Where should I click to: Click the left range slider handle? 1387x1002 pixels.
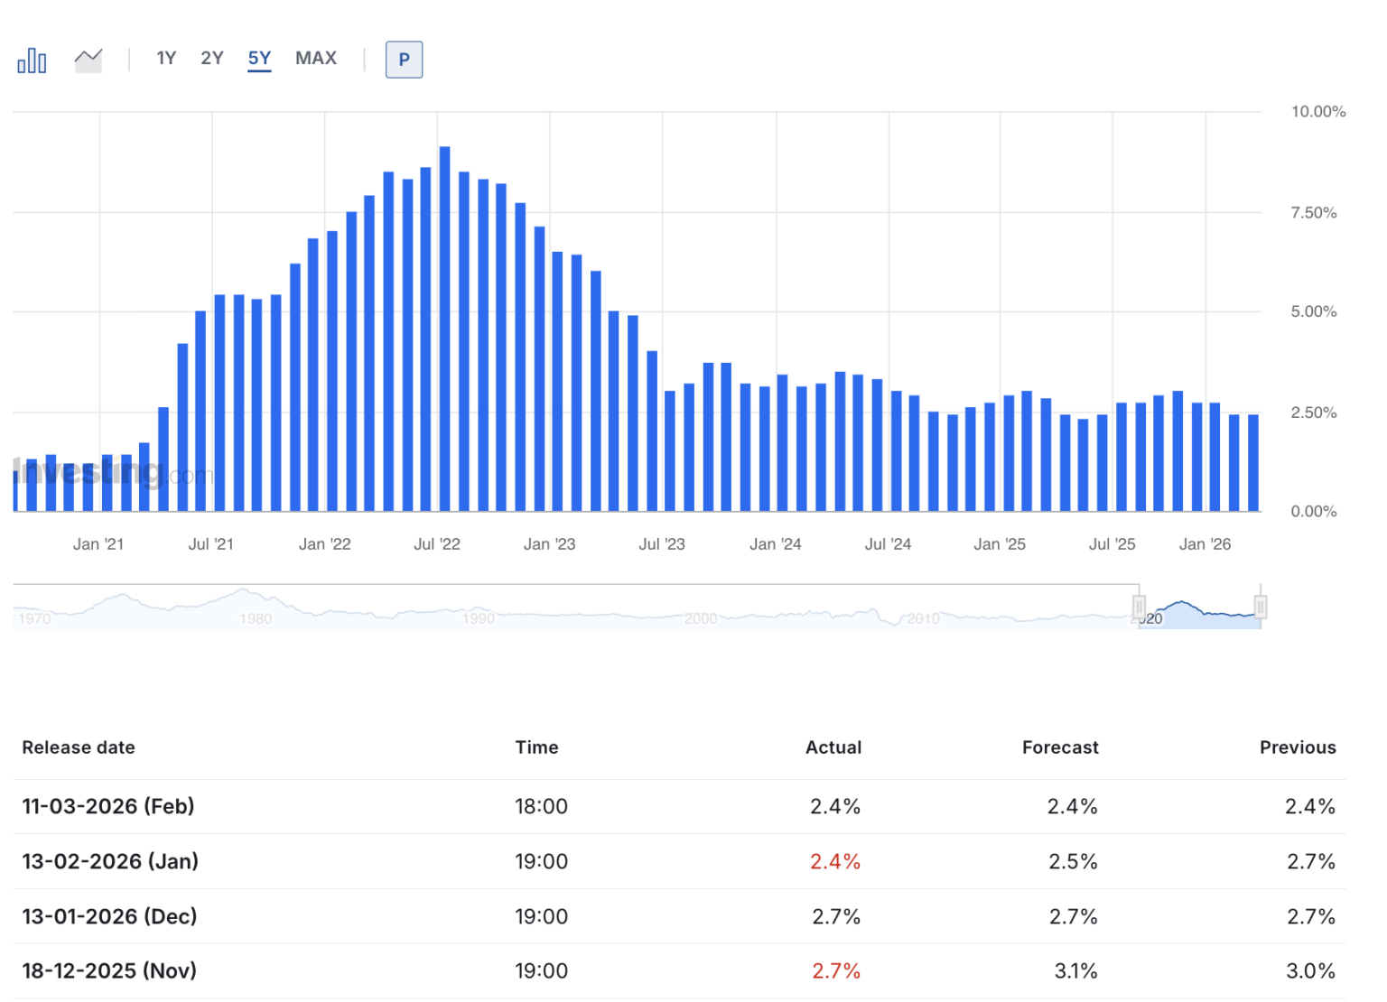pyautogui.click(x=1139, y=607)
